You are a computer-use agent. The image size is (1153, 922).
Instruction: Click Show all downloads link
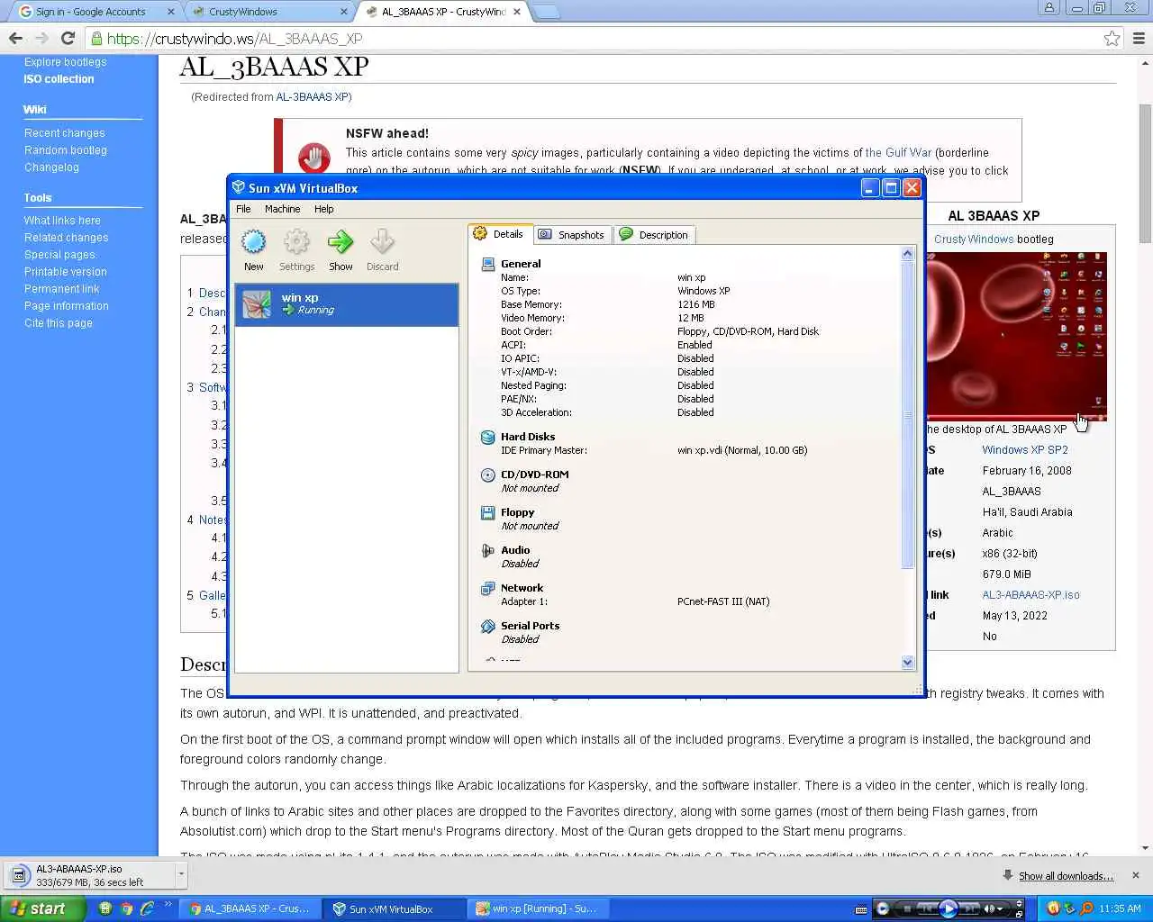click(1066, 876)
